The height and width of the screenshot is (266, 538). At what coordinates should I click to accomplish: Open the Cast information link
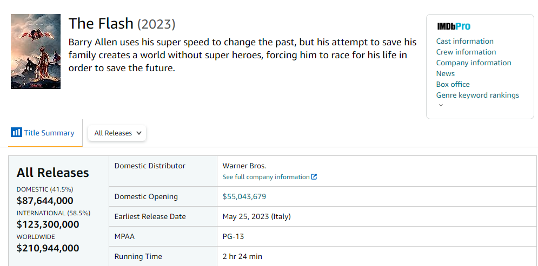pos(464,41)
